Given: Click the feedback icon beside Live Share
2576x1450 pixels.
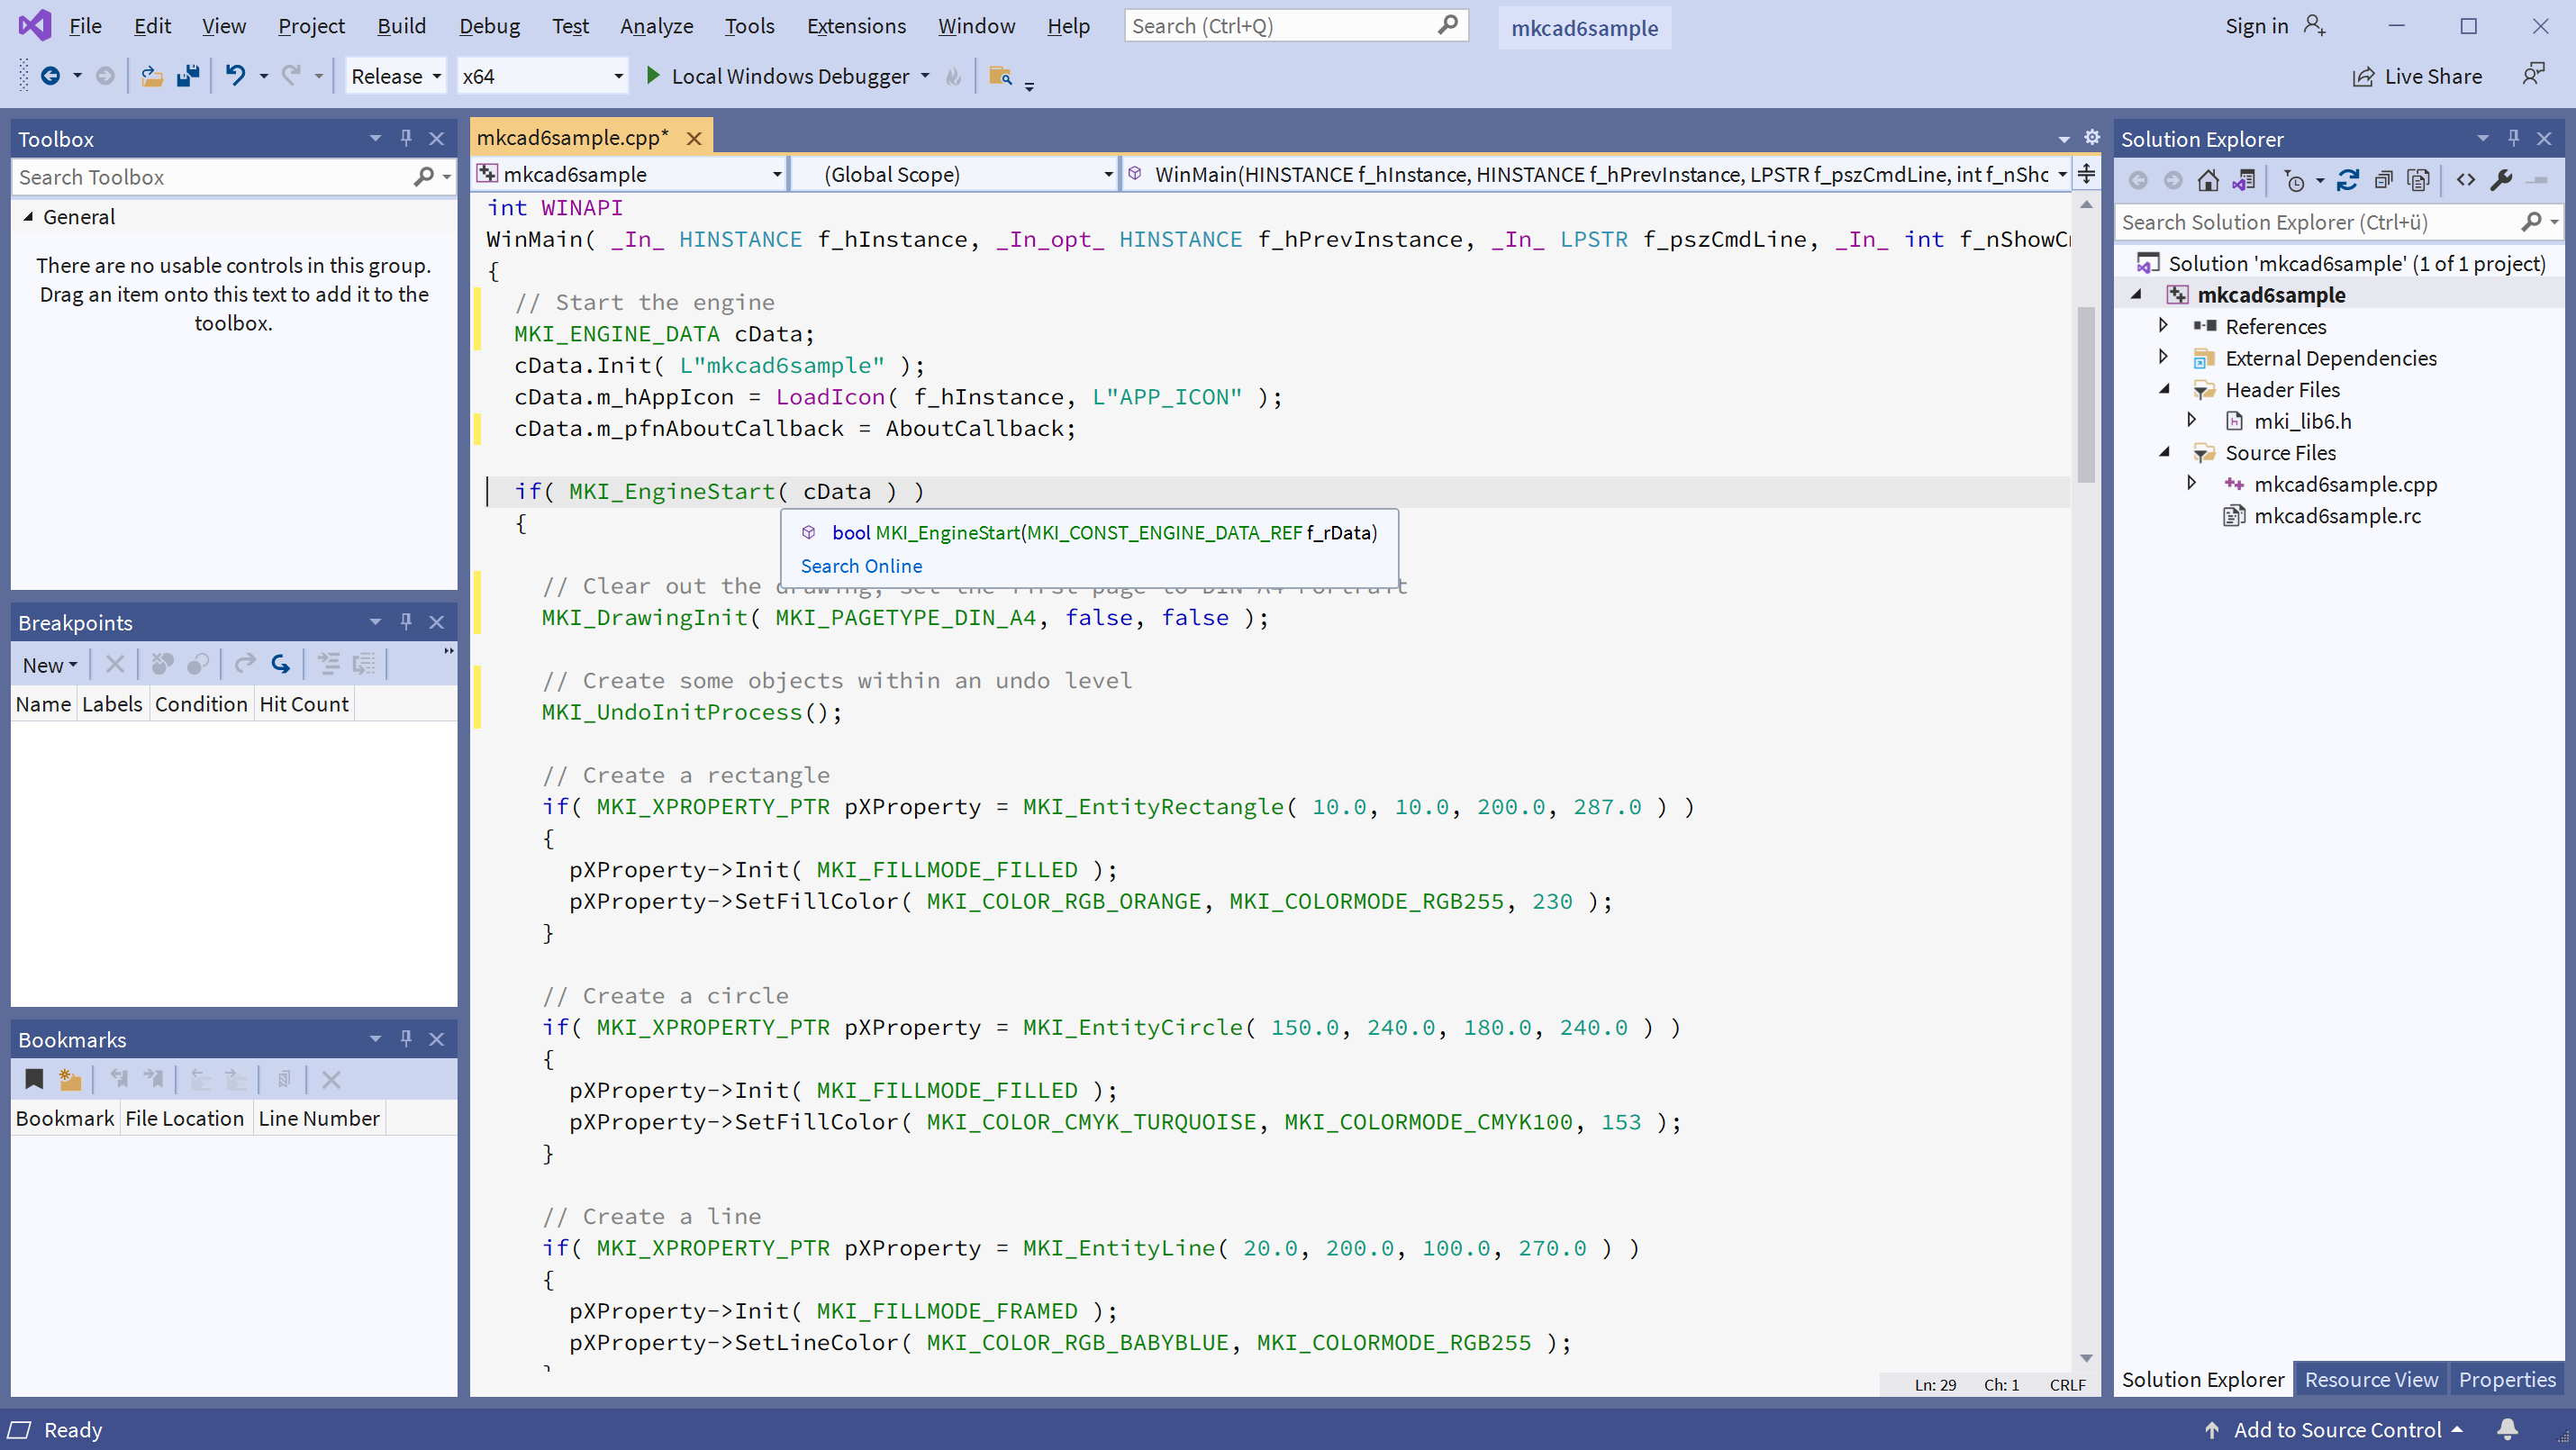Looking at the screenshot, I should (x=2532, y=74).
